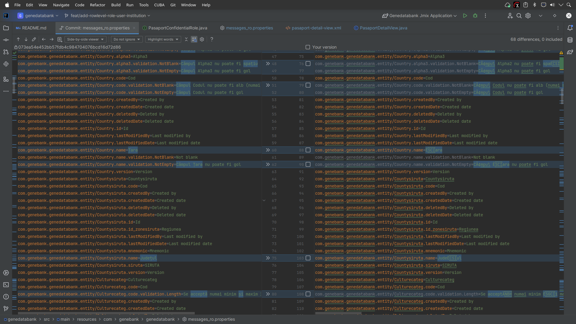Image resolution: width=576 pixels, height=324 pixels.
Task: Switch to pasaport-detail-view.xml tab
Action: point(313,28)
